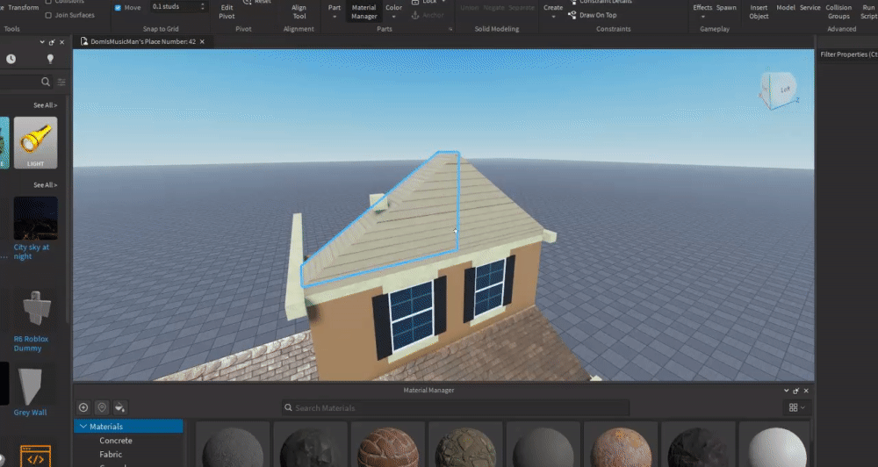Click the Apply to Selected Parts bucket icon
878x467 pixels.
tap(119, 407)
